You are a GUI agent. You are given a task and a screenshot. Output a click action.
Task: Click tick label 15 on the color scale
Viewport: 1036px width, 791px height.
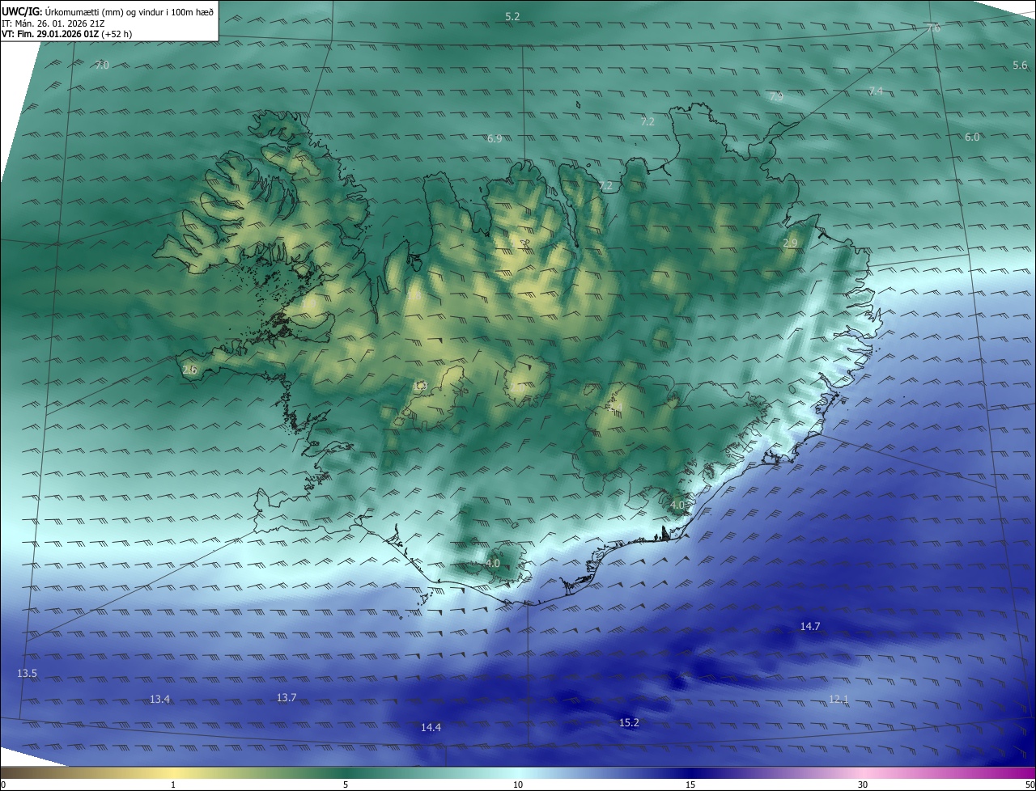click(690, 785)
